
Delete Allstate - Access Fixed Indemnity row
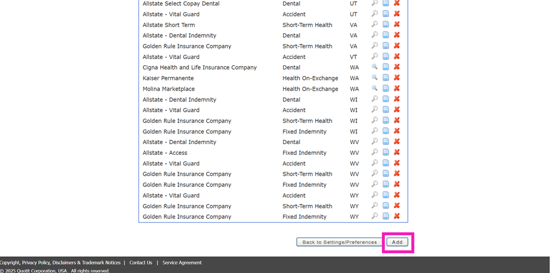tap(397, 152)
